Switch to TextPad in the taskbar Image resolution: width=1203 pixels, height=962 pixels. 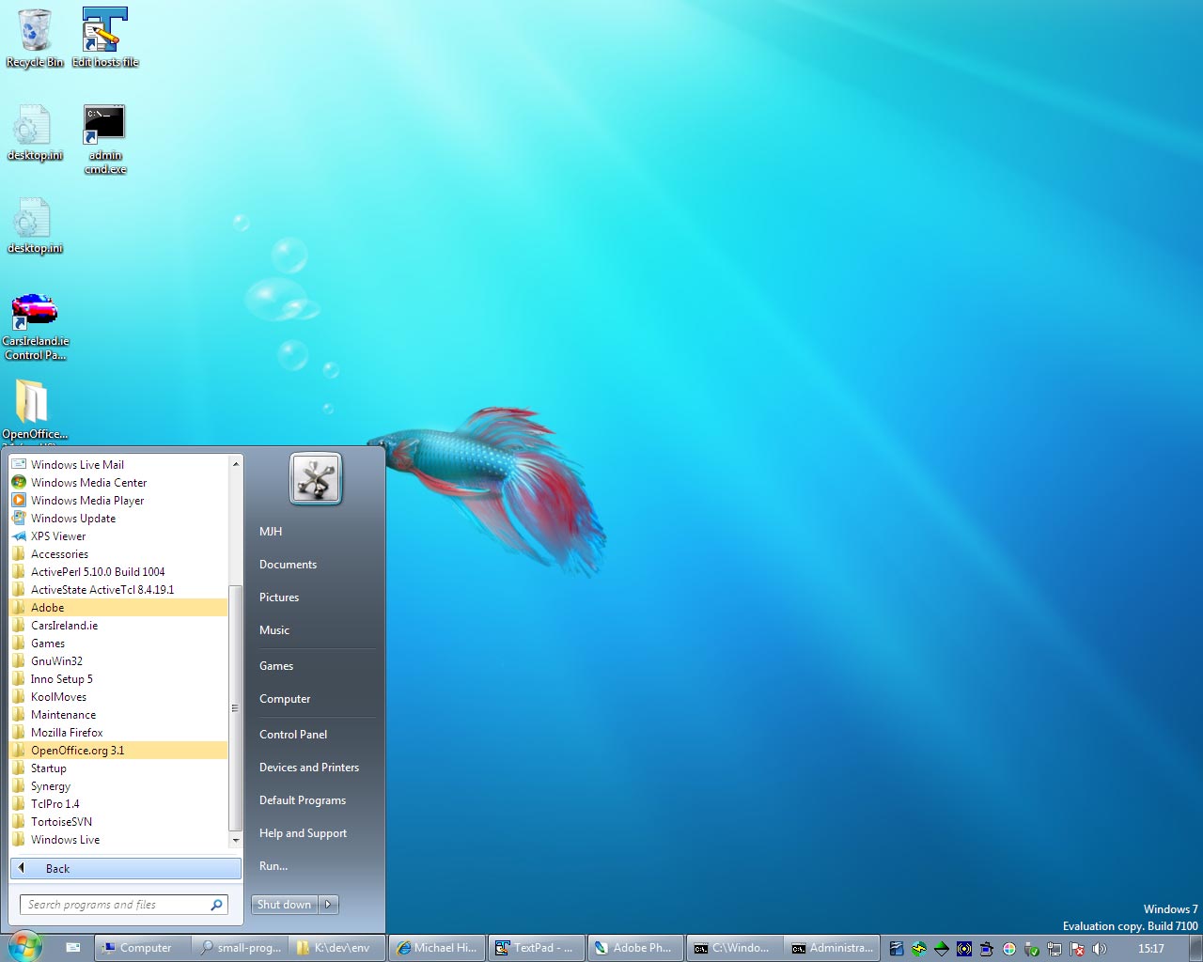[x=538, y=948]
